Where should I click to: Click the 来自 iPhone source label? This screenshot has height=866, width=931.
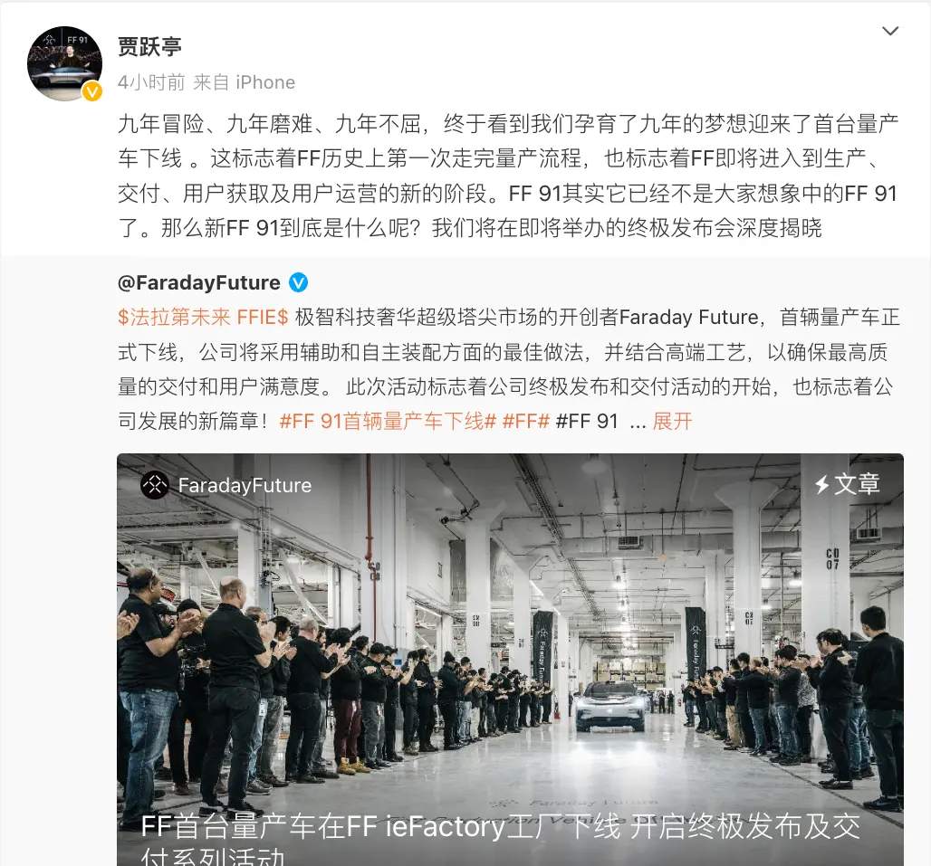click(x=244, y=82)
